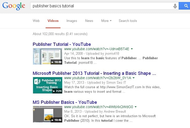Image resolution: width=190 pixels, height=128 pixels.
Task: Play the 10:46 MS Publisher Basics thumbnail
Action: click(47, 114)
